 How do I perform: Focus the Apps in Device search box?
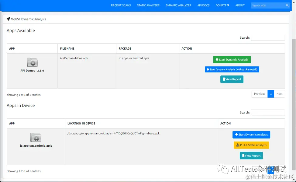(268, 112)
